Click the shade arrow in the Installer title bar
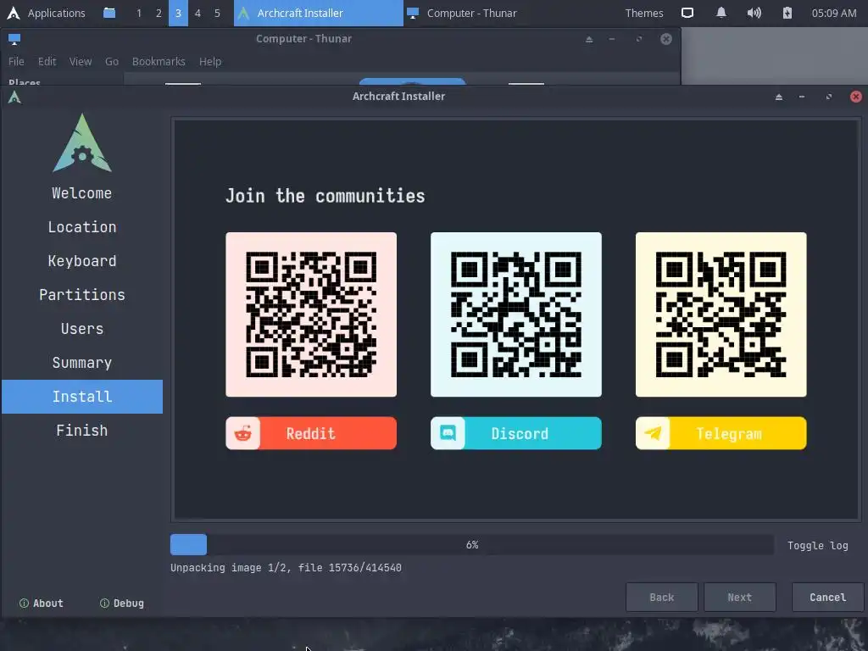868x651 pixels. click(779, 97)
